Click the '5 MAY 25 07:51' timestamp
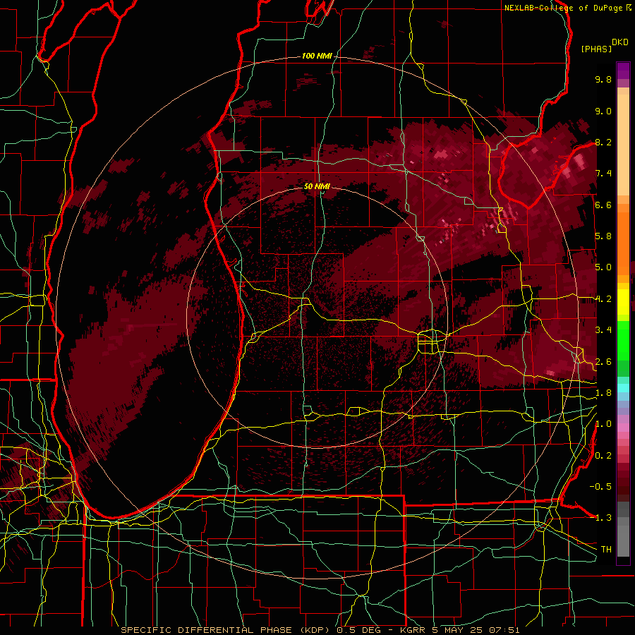 click(x=476, y=630)
